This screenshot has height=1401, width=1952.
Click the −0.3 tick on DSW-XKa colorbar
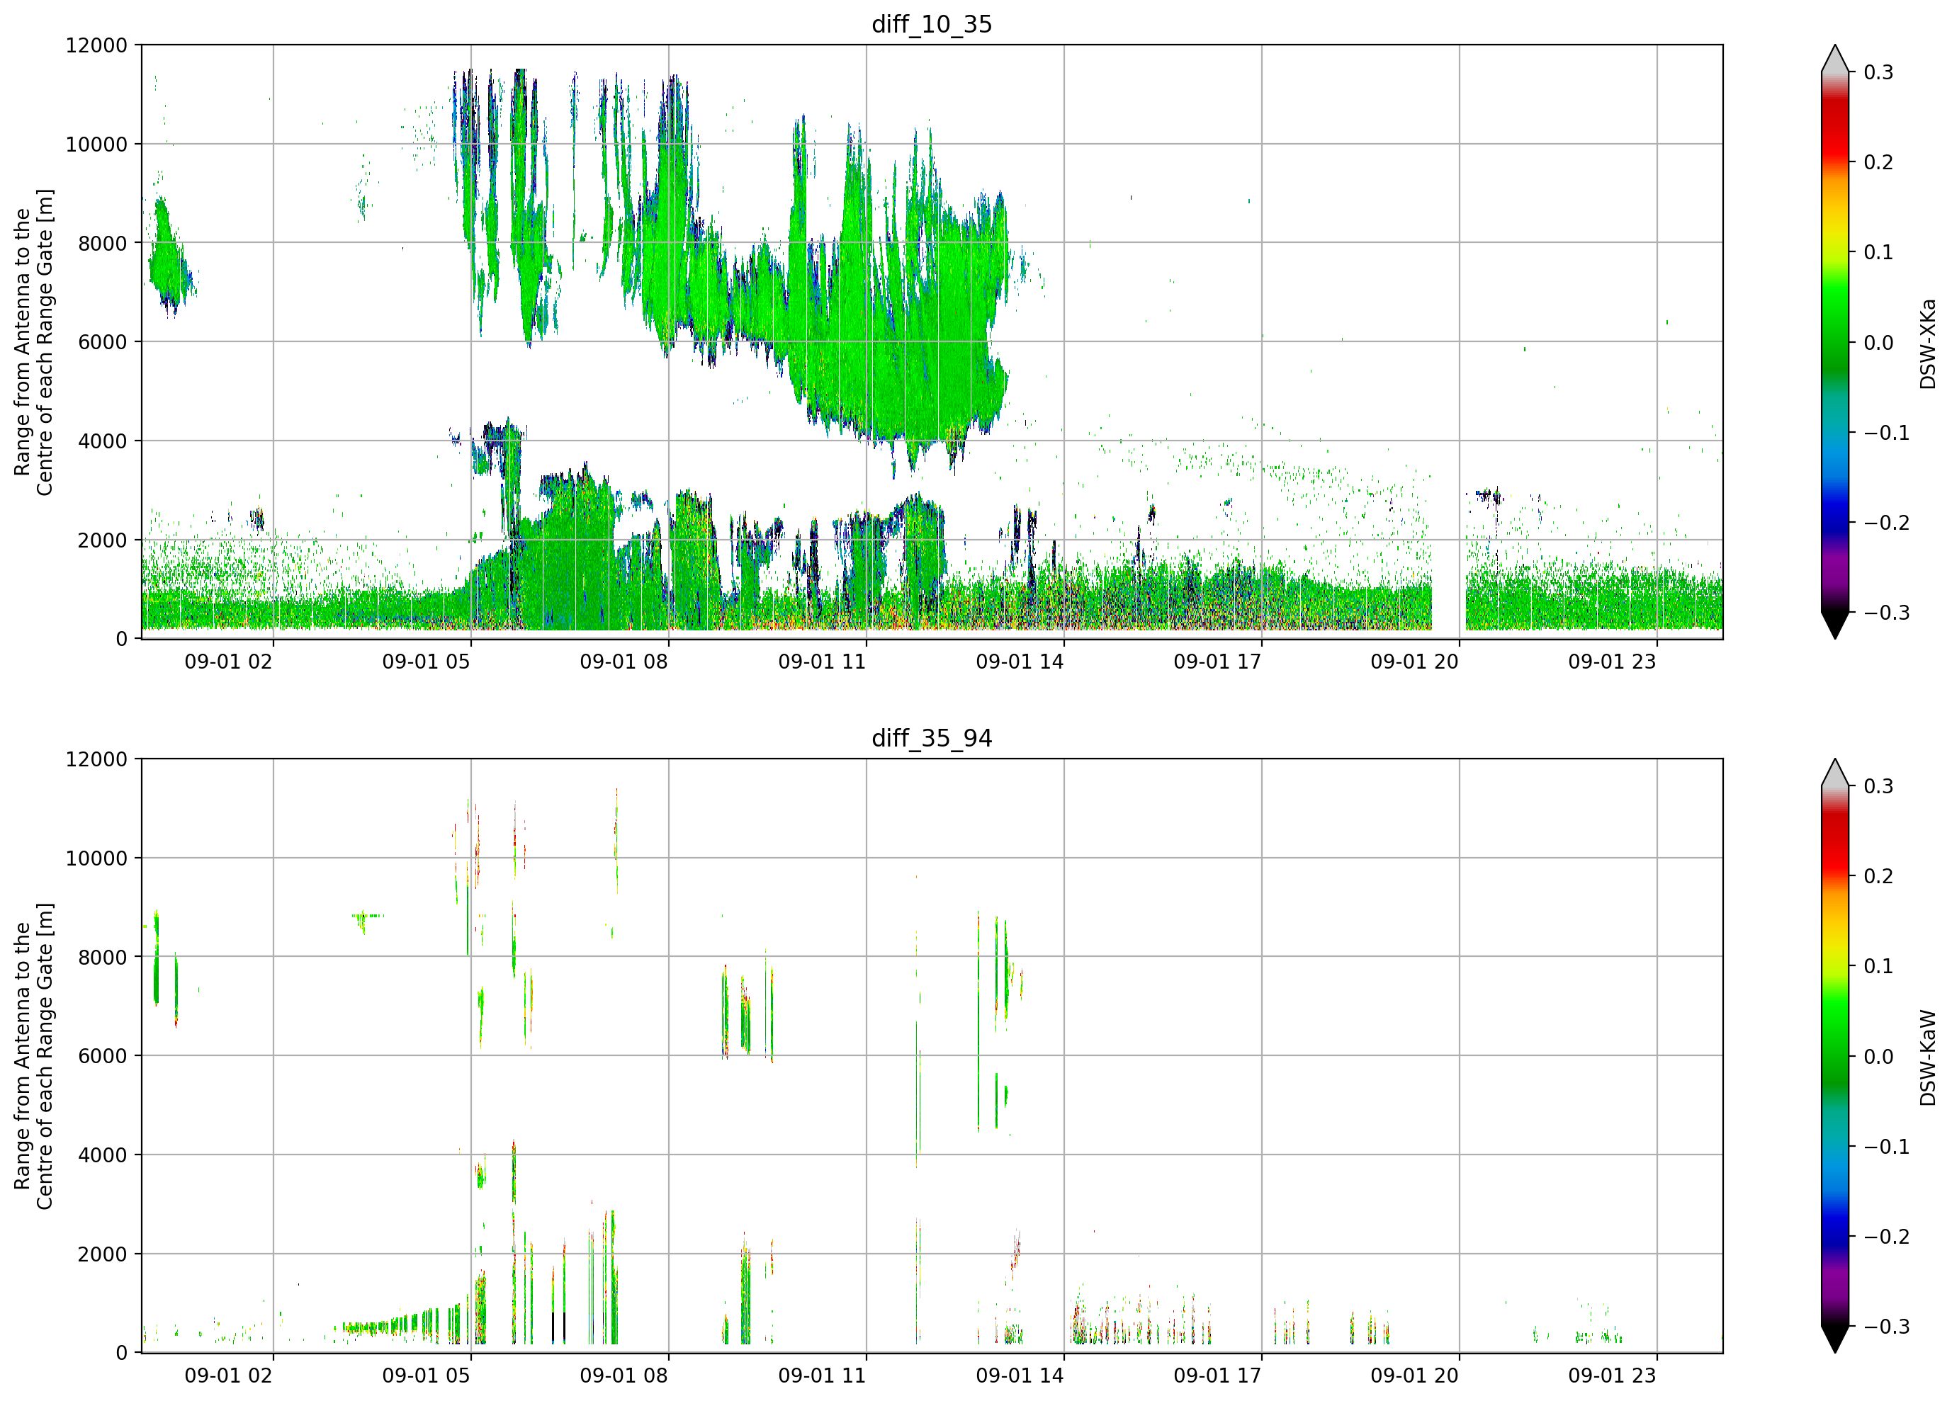pyautogui.click(x=1887, y=613)
